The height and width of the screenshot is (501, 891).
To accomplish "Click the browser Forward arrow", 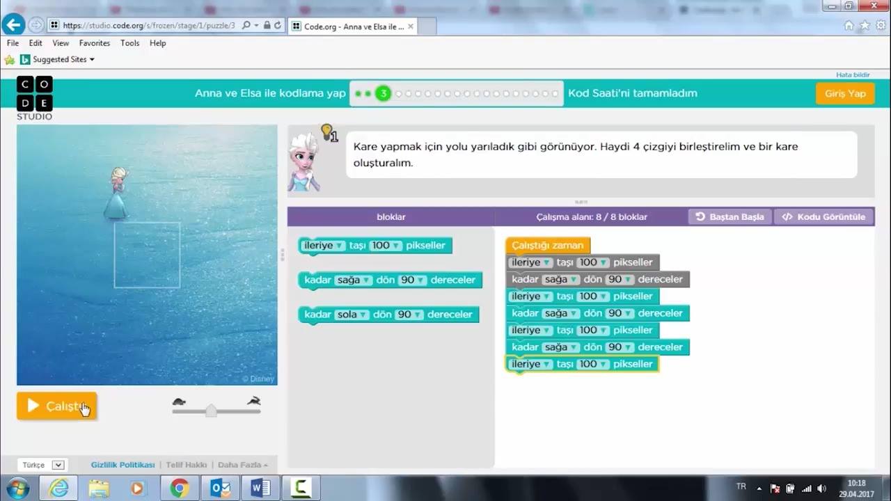I will tap(36, 25).
